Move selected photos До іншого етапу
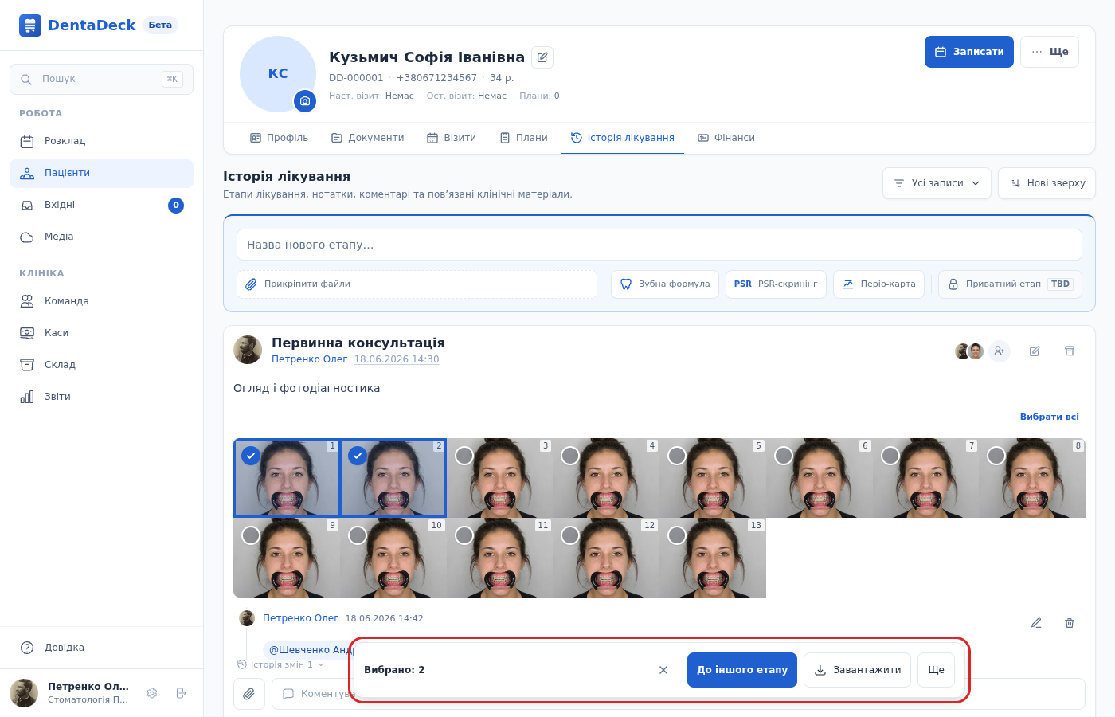 [742, 670]
